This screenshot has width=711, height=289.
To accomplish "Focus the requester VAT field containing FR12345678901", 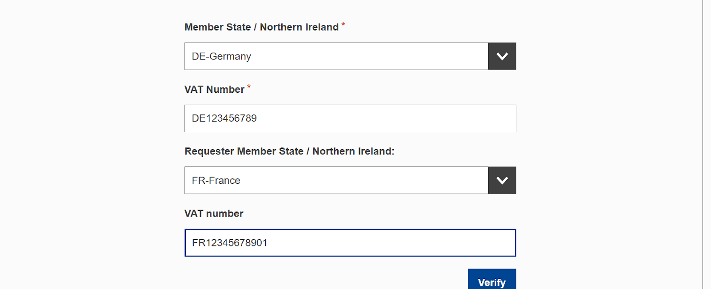I will coord(350,243).
